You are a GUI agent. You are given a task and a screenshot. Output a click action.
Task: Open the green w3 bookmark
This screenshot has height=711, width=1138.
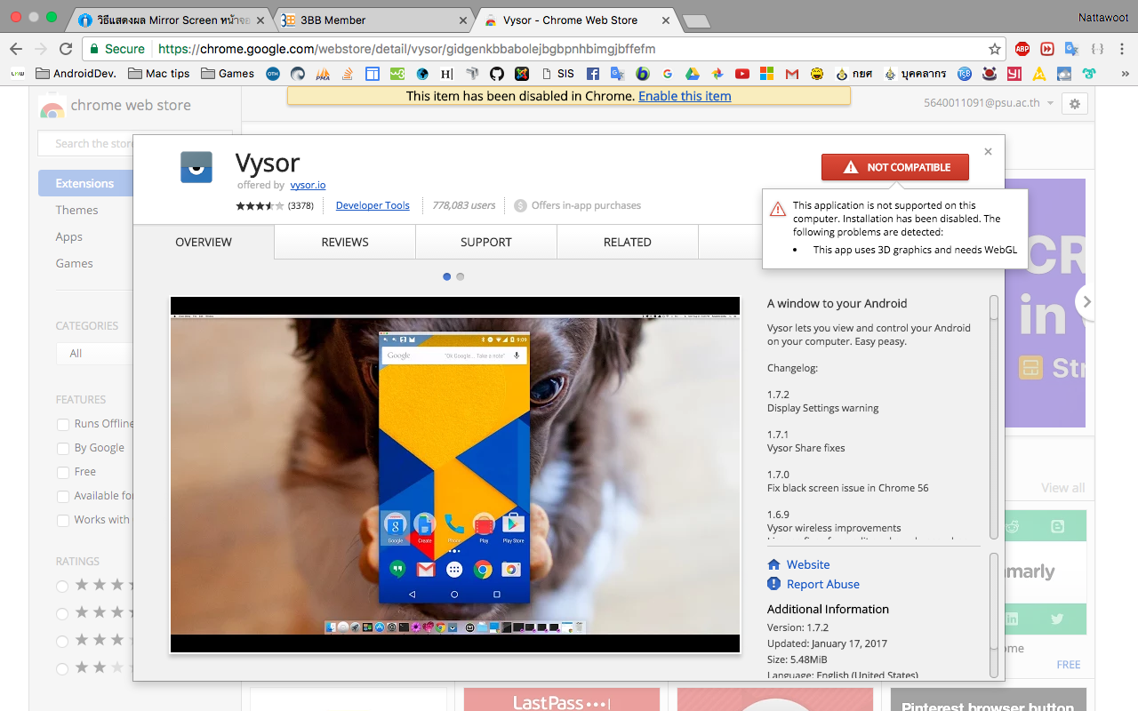(397, 74)
